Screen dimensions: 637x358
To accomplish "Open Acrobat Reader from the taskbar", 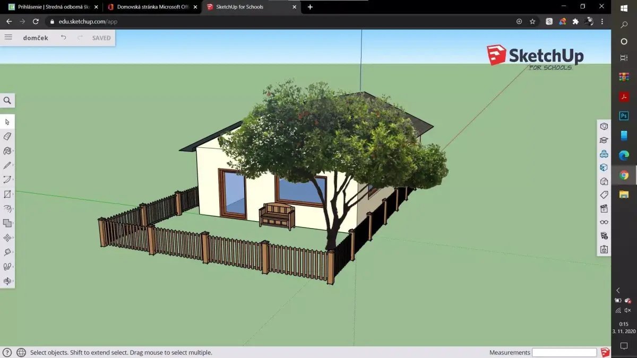I will (x=624, y=97).
